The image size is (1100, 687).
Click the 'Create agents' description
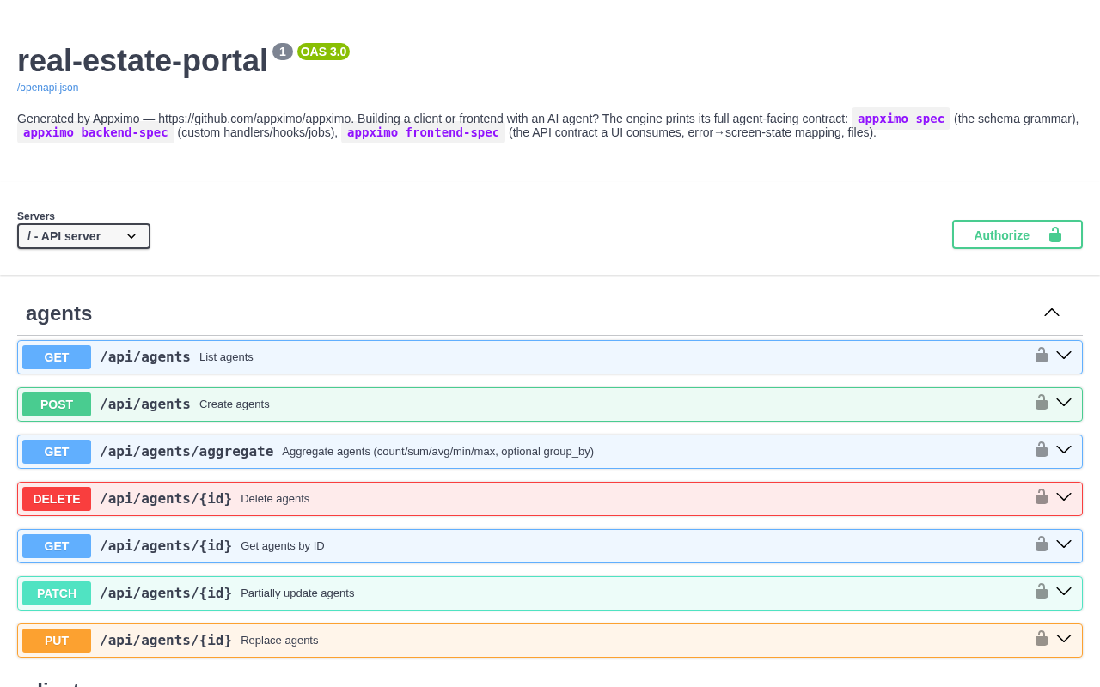(235, 404)
